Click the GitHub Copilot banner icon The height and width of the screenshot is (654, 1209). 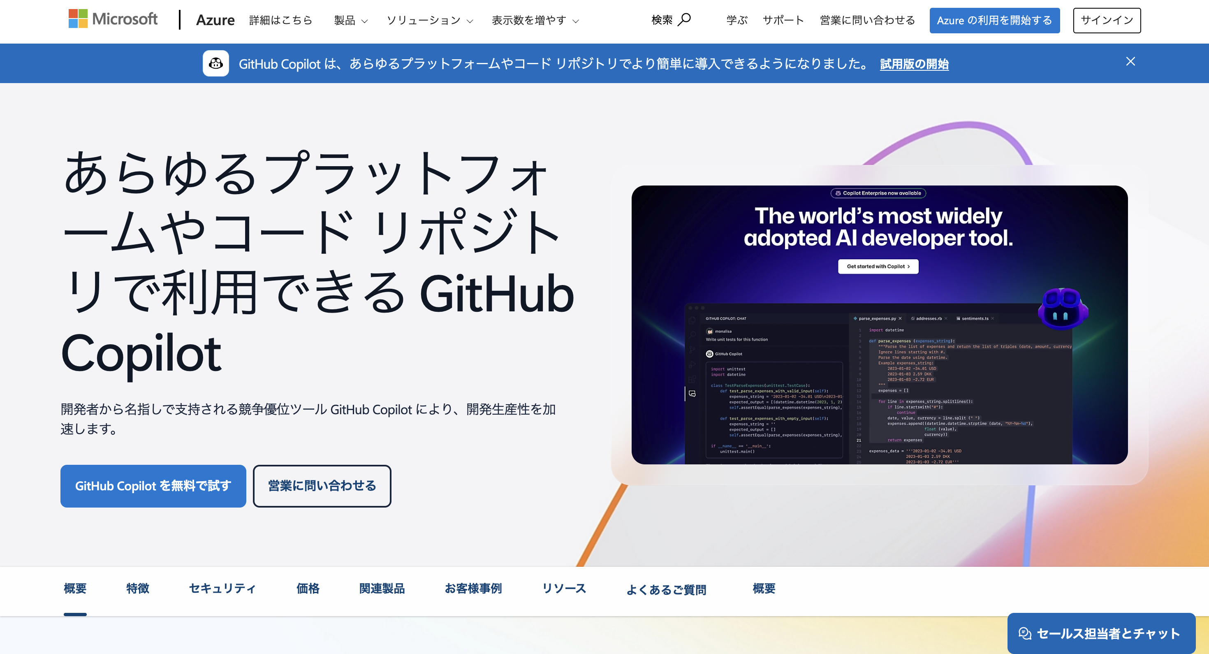(216, 63)
